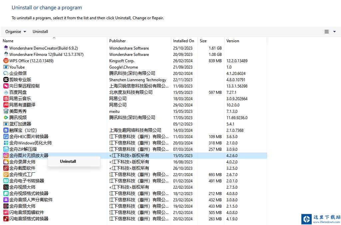341x225 pixels.
Task: Sort by the Size column header
Action: [203, 41]
